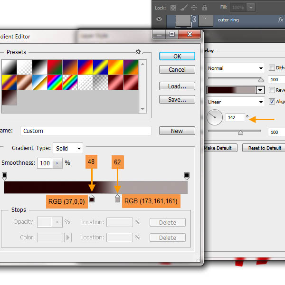Click the gradient Name text field
Image resolution: width=285 pixels, height=285 pixels.
click(x=85, y=131)
